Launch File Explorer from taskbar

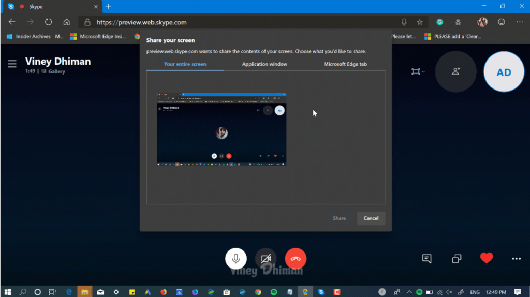[x=84, y=292]
